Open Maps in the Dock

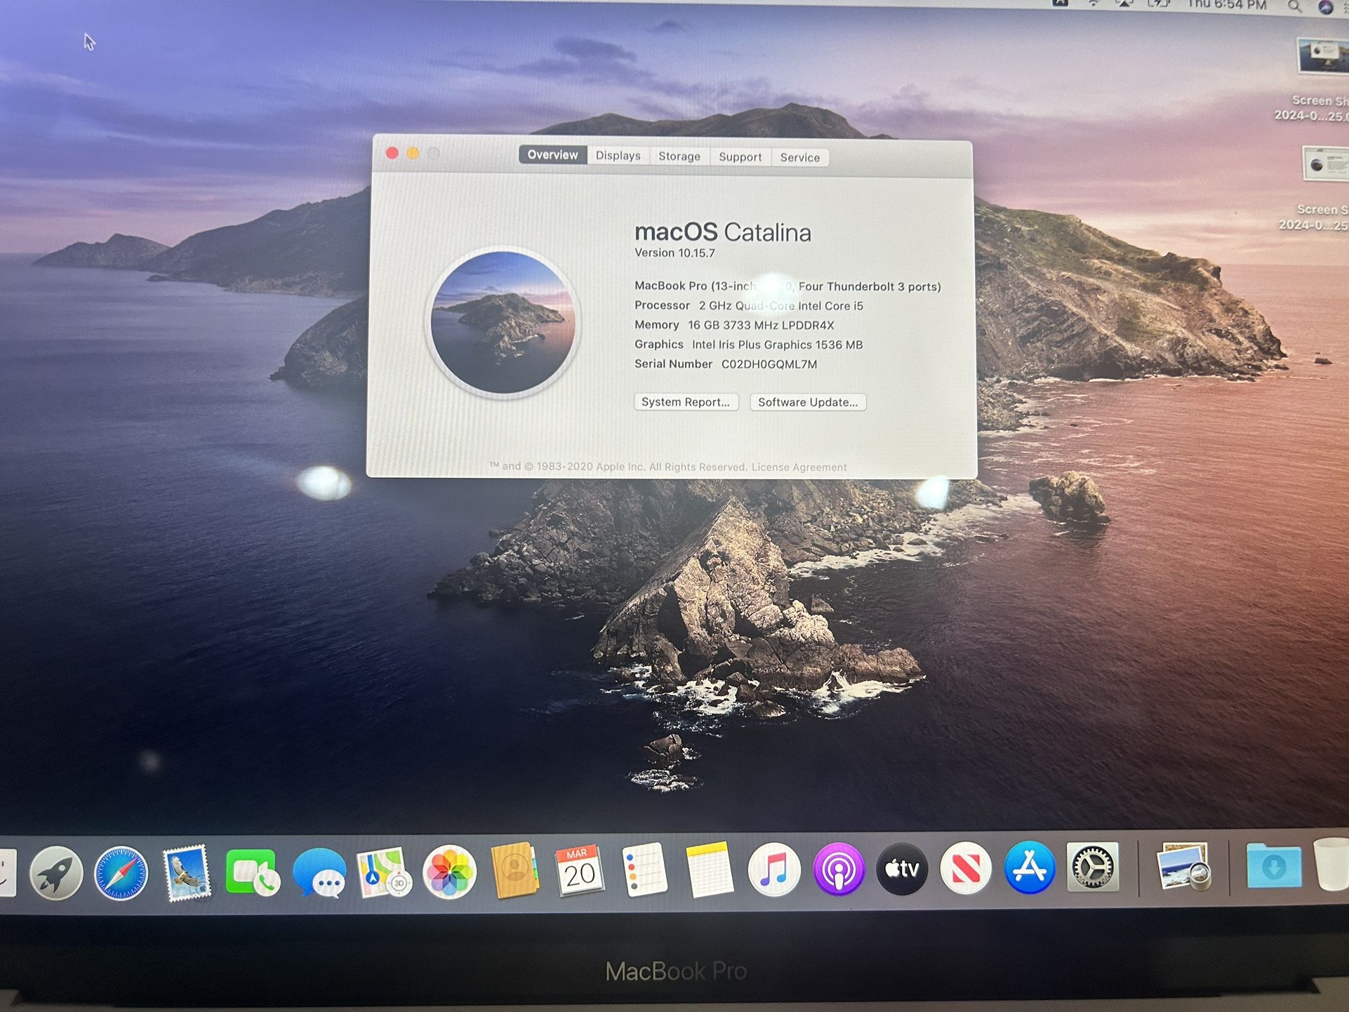coord(383,872)
